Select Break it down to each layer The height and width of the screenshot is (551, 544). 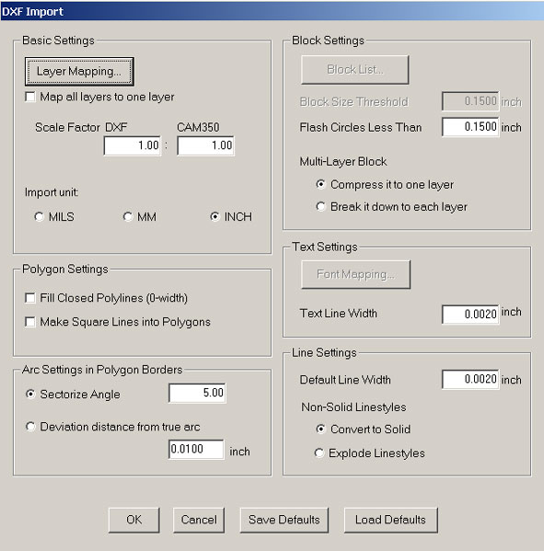click(320, 206)
